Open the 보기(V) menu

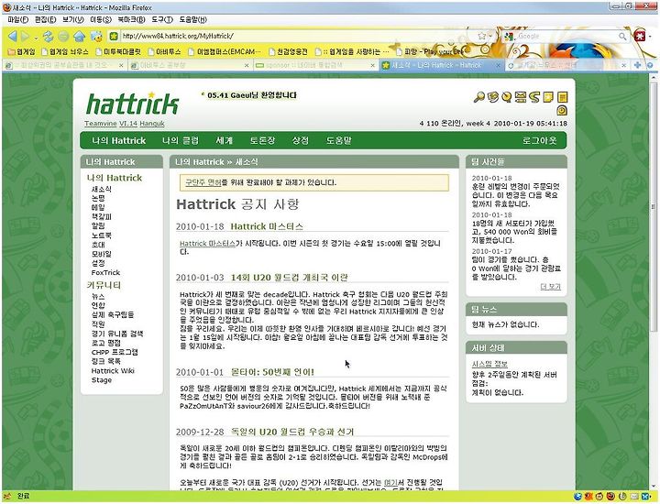click(72, 19)
